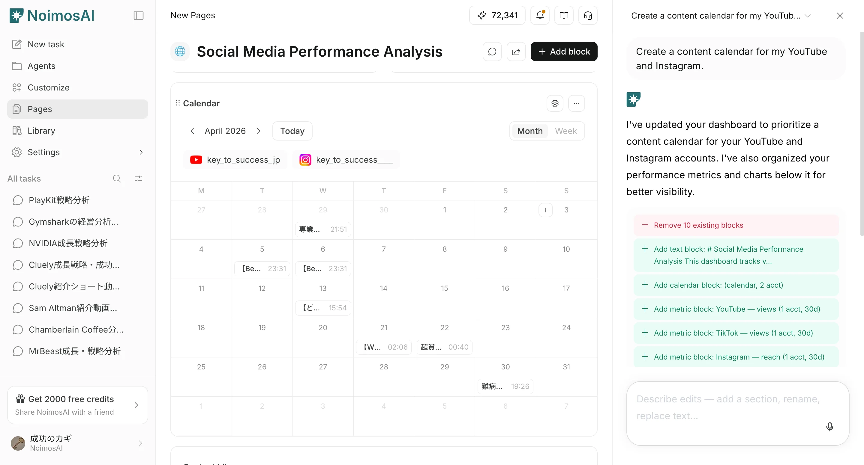
Task: Open the April 29 event at 21:51
Action: pyautogui.click(x=323, y=229)
